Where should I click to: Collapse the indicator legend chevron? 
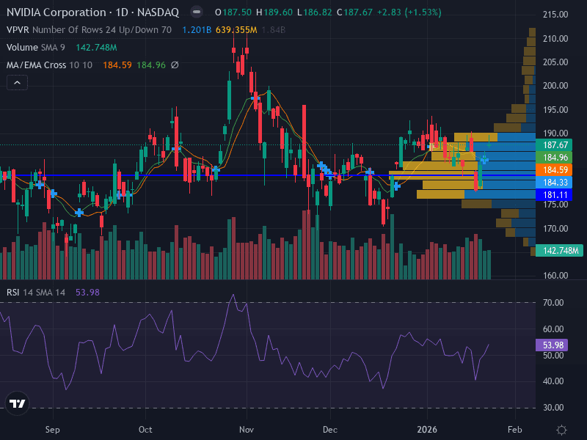(x=17, y=83)
